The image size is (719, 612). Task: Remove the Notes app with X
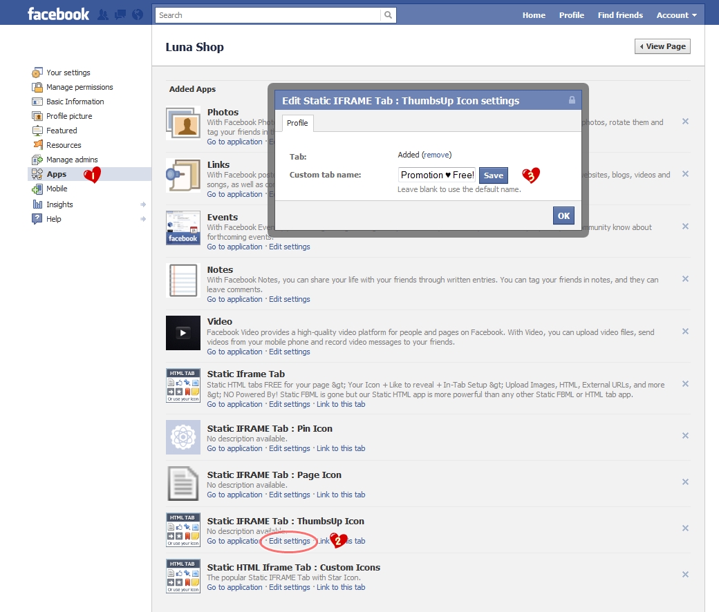(x=686, y=279)
